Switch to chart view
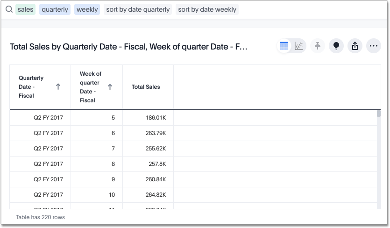Image resolution: width=390 pixels, height=228 pixels. tap(299, 46)
